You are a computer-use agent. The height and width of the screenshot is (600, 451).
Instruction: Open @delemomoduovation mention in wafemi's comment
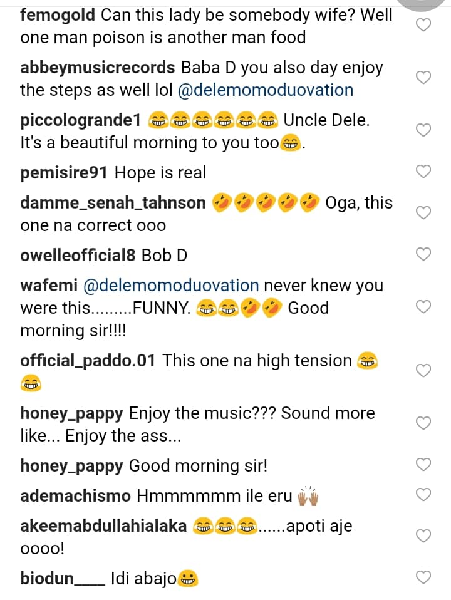pyautogui.click(x=171, y=286)
